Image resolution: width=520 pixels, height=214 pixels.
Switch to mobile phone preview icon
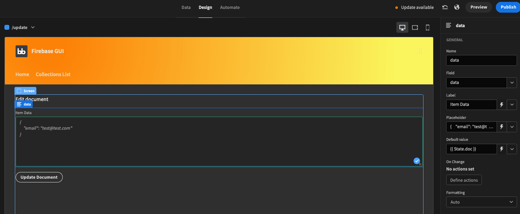click(x=427, y=27)
